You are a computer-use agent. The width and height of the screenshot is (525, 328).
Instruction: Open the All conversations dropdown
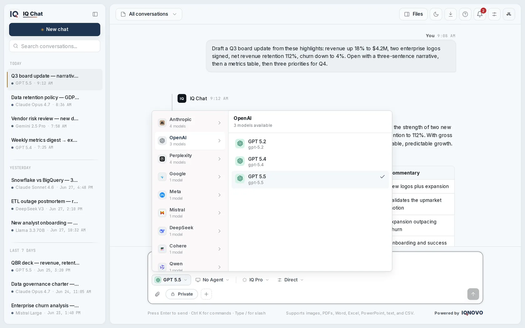coord(149,14)
